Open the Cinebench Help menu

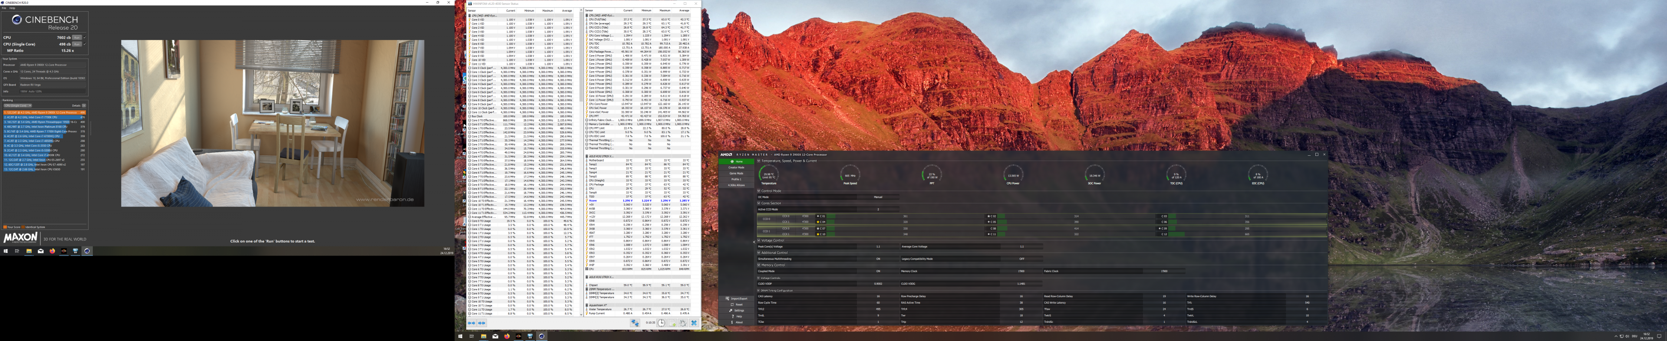(x=12, y=8)
